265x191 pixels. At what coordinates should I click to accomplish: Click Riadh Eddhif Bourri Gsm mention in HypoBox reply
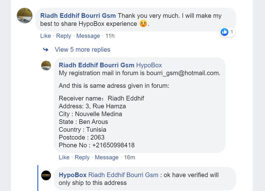[x=123, y=175]
